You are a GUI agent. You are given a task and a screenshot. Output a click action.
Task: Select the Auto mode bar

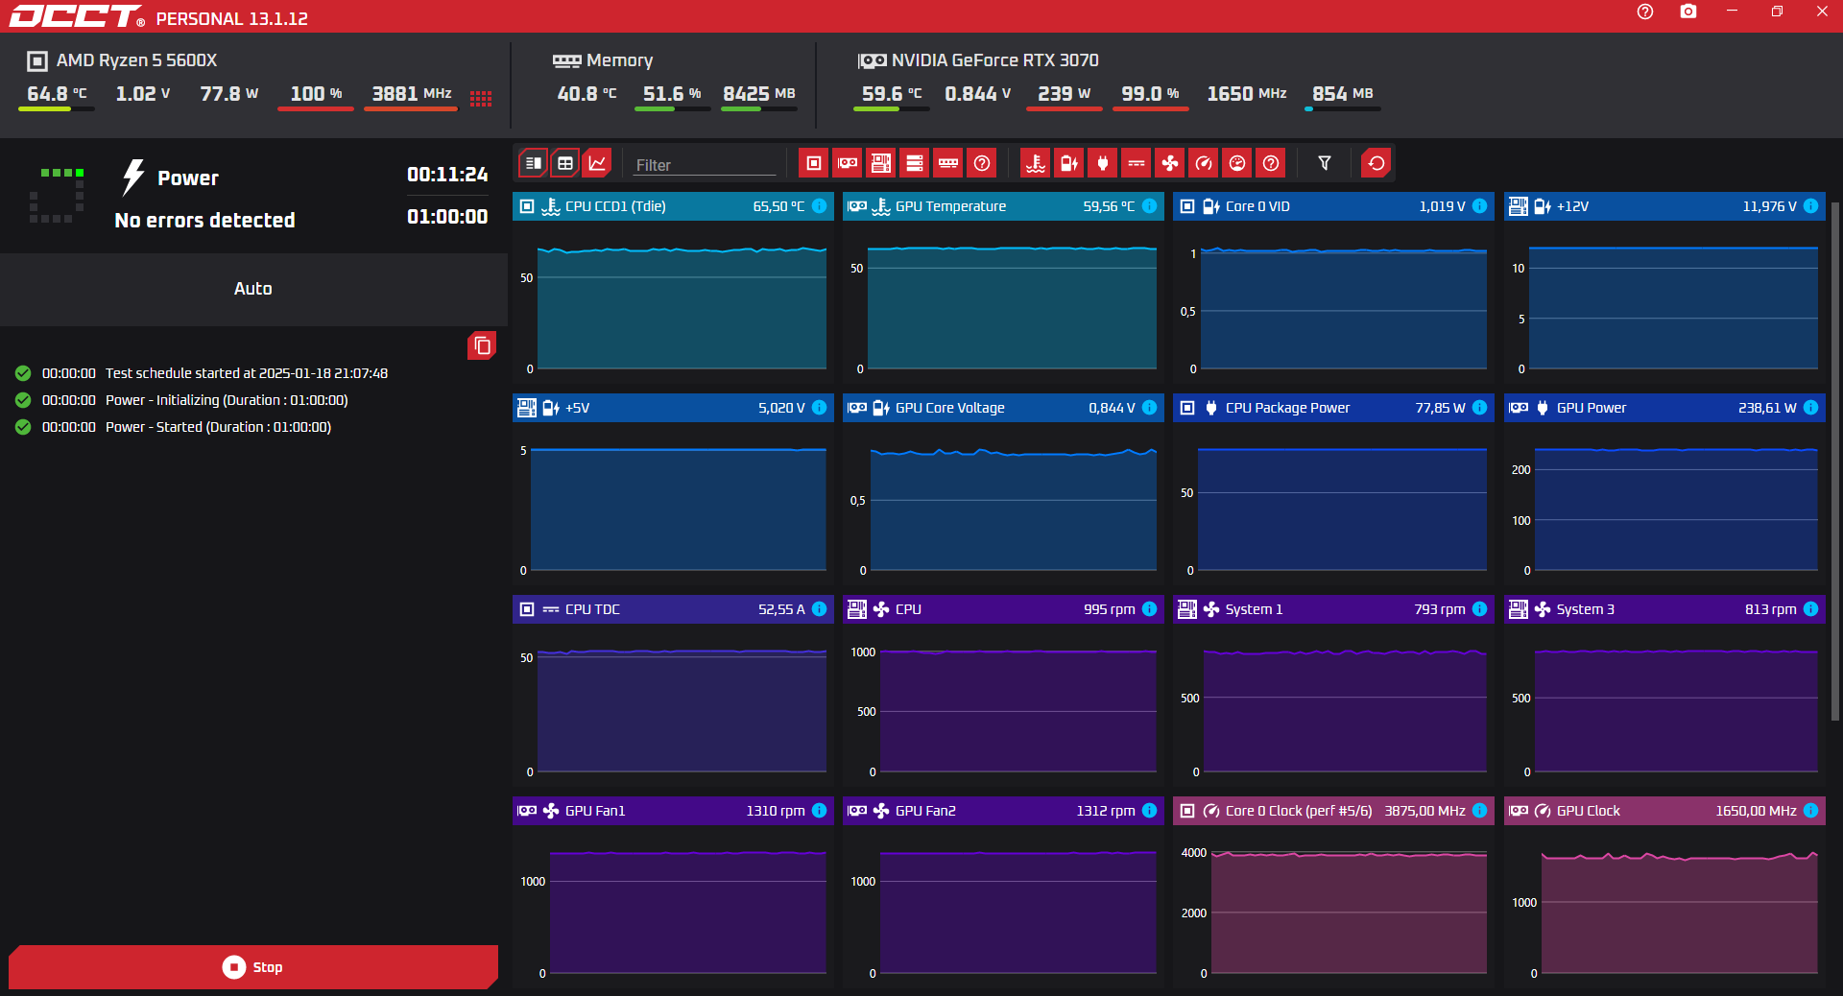[253, 289]
